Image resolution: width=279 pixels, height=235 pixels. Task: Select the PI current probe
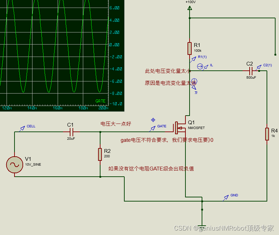[194, 84]
